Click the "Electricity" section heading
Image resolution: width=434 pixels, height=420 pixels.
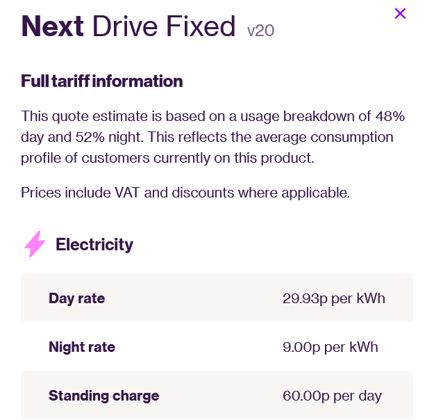click(94, 245)
